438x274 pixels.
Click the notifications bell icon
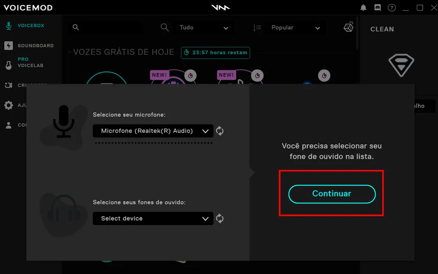pos(363,7)
